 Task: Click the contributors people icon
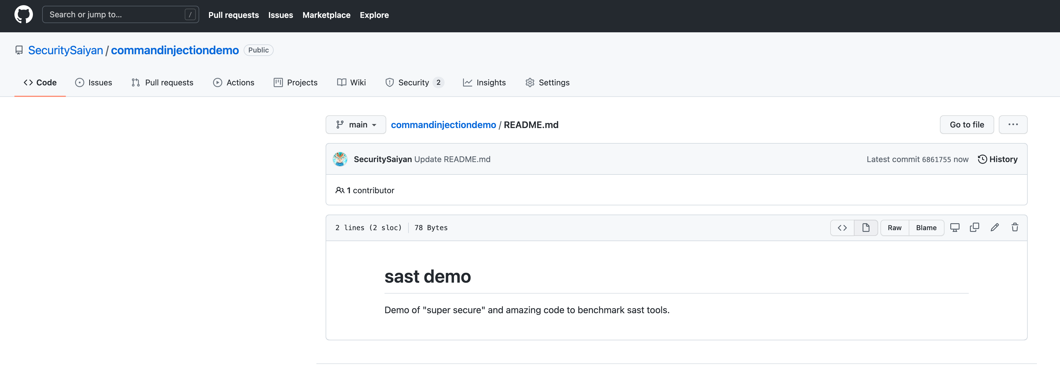coord(340,190)
